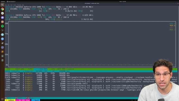Click the 75% label on the chart axis
The width and height of the screenshot is (179, 101).
tap(6, 34)
